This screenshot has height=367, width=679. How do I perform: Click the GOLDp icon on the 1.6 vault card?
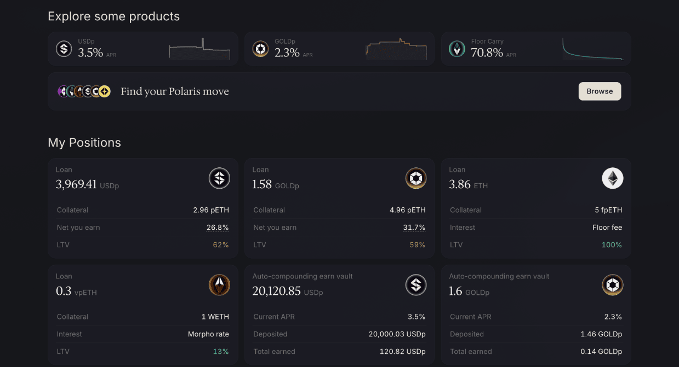coord(613,285)
